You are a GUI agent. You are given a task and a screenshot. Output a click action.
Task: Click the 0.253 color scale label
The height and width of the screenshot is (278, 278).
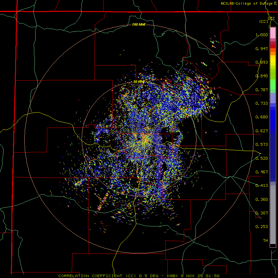coord(262,227)
